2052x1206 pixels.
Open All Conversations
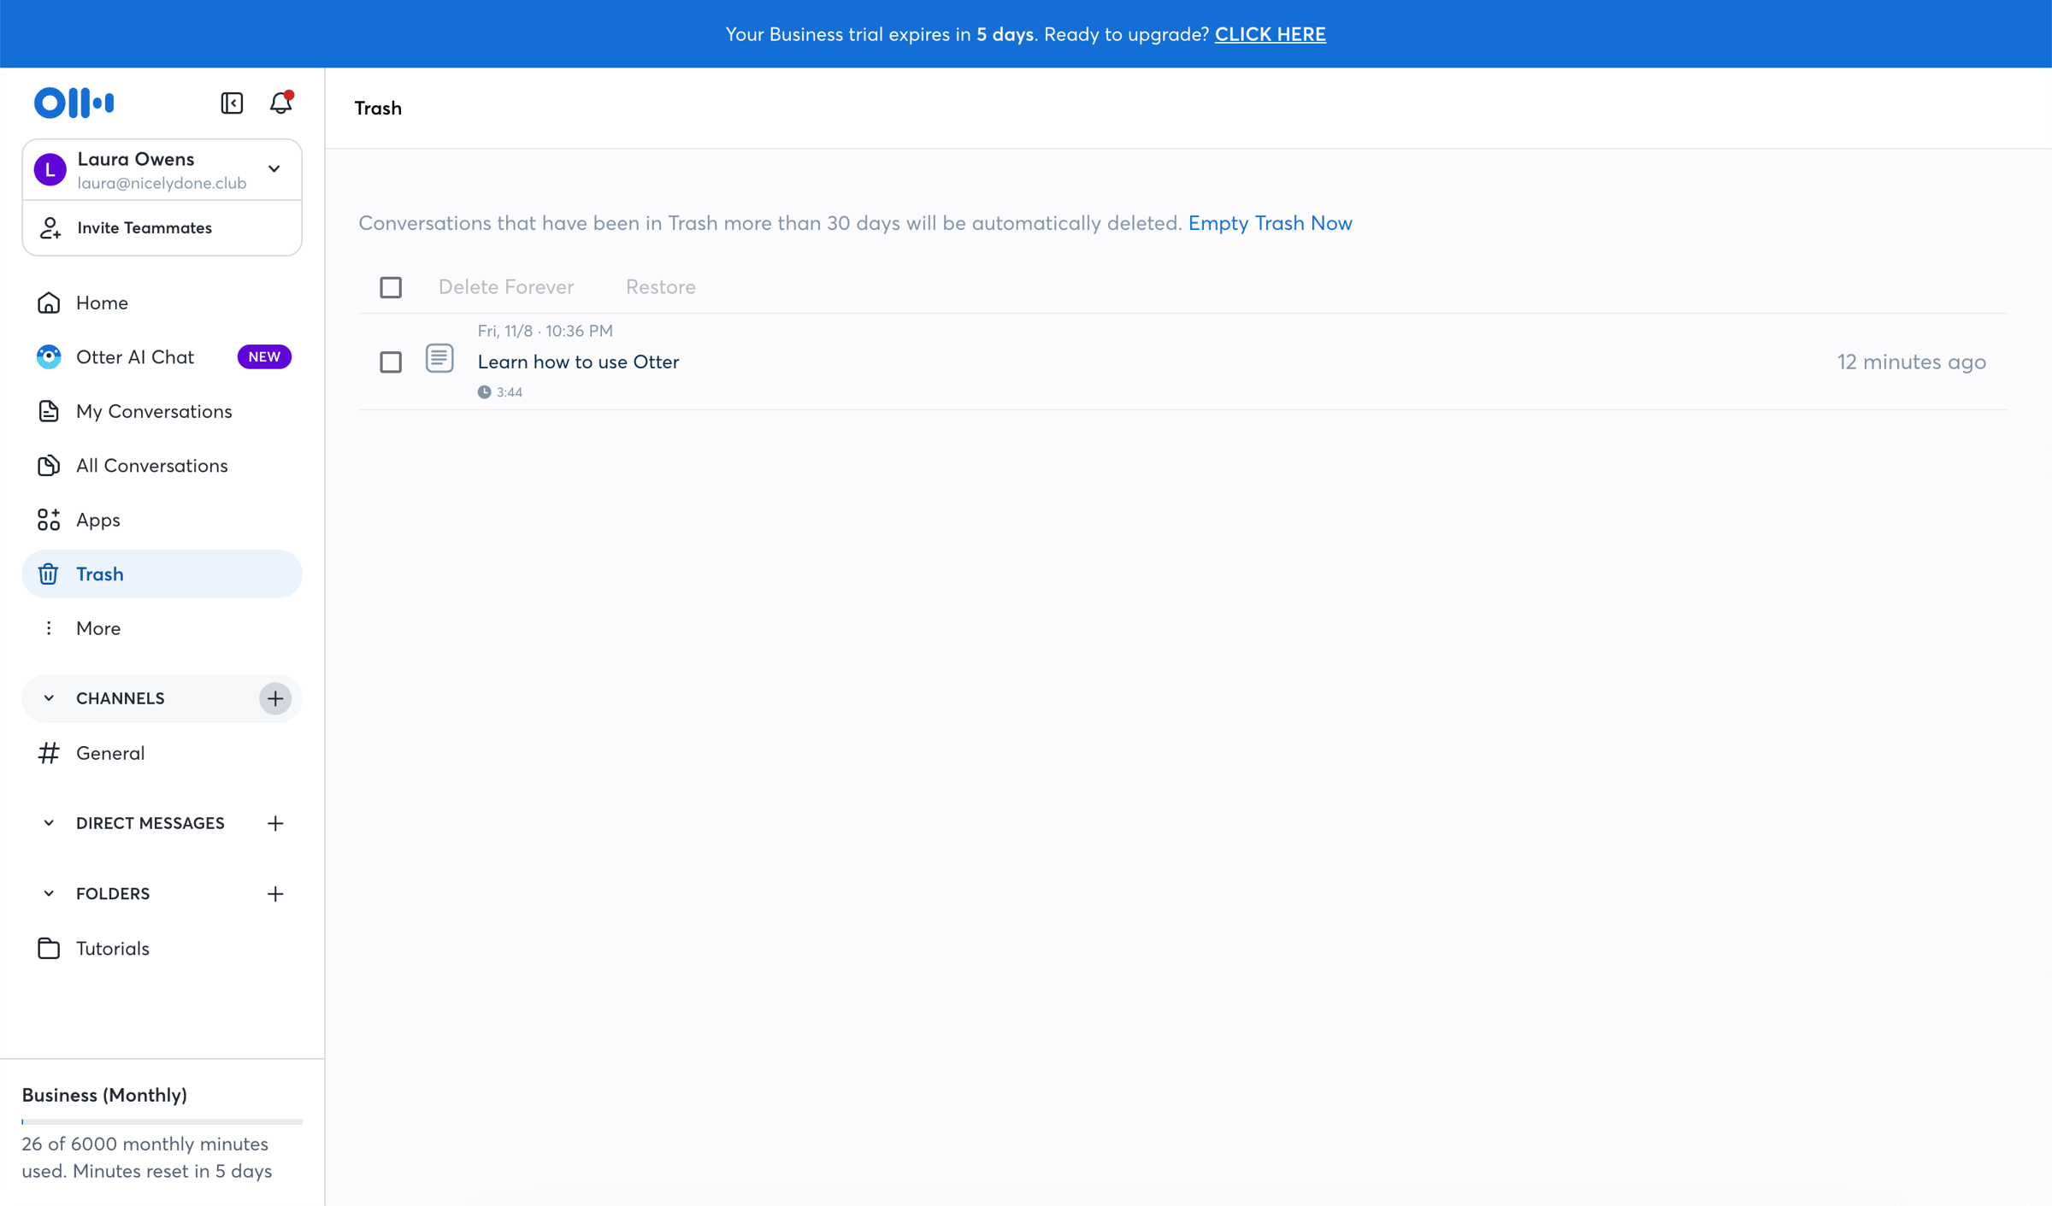pyautogui.click(x=162, y=465)
